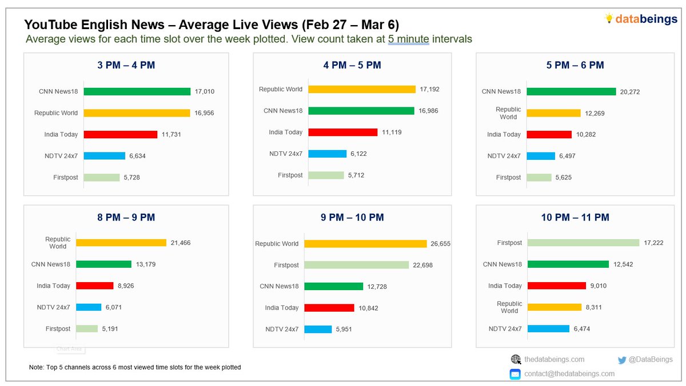The width and height of the screenshot is (686, 386).
Task: Select the '8 PM – 9 PM' chart title
Action: click(x=126, y=218)
